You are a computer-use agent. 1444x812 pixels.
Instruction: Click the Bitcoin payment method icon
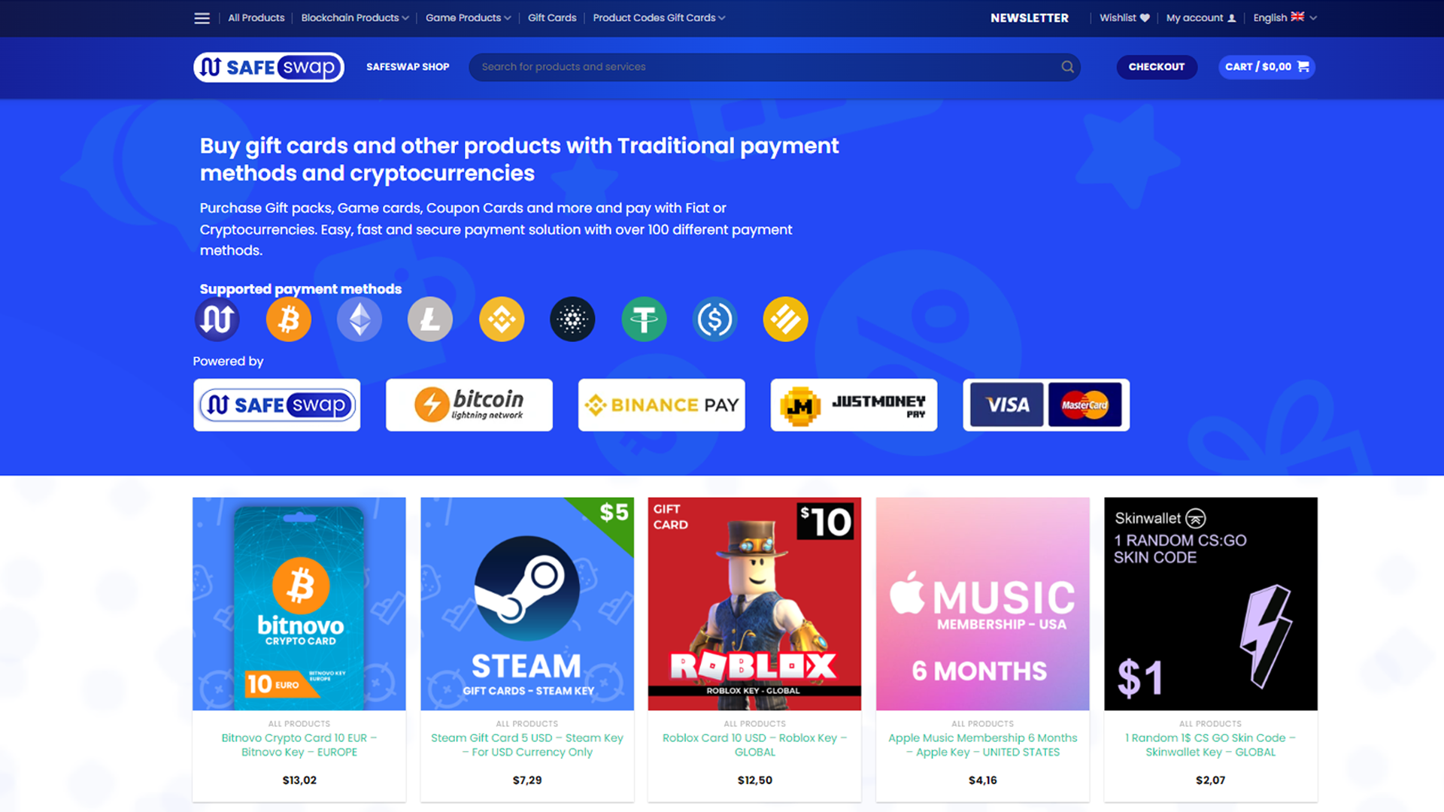click(x=288, y=320)
